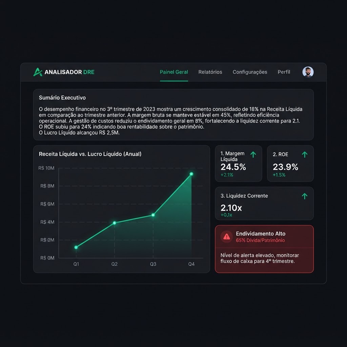The width and height of the screenshot is (347, 347).
Task: Click the +1.5% change indicator
Action: pos(279,175)
